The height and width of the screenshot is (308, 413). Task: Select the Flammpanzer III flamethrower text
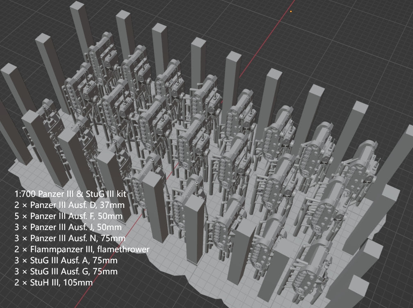(77, 249)
